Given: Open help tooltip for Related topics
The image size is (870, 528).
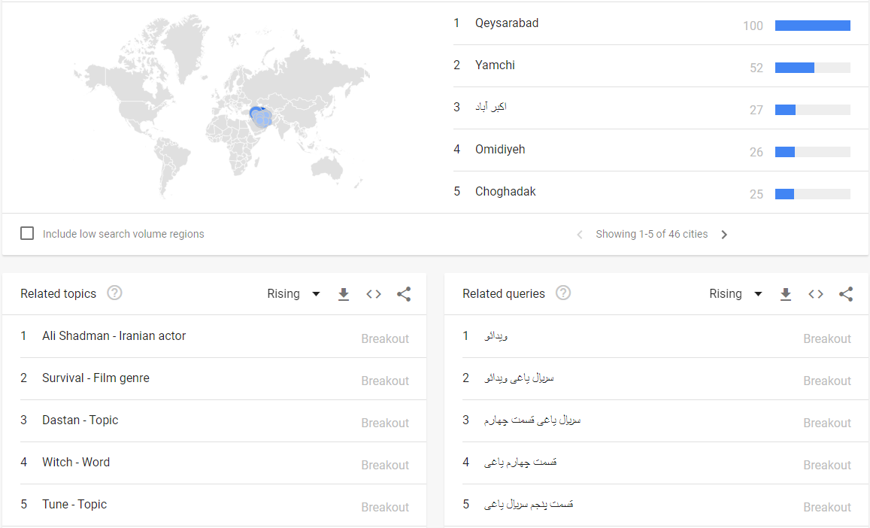Looking at the screenshot, I should point(114,293).
